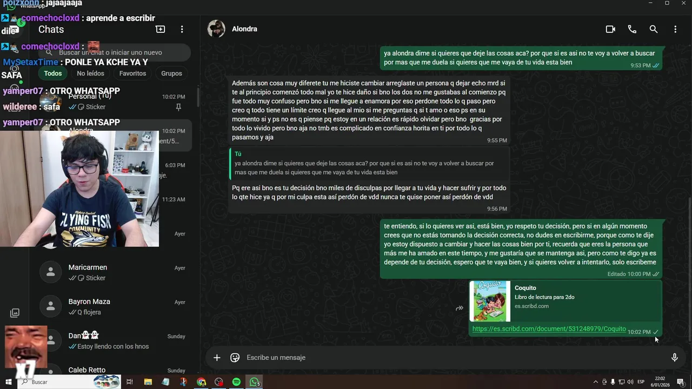Screen dimensions: 692x389
Task: Open the chat options three-dot menu
Action: (675, 29)
